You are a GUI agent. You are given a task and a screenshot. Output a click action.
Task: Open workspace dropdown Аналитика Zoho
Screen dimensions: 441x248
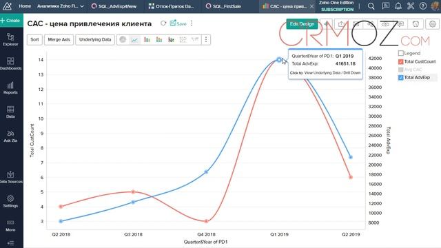(61, 6)
